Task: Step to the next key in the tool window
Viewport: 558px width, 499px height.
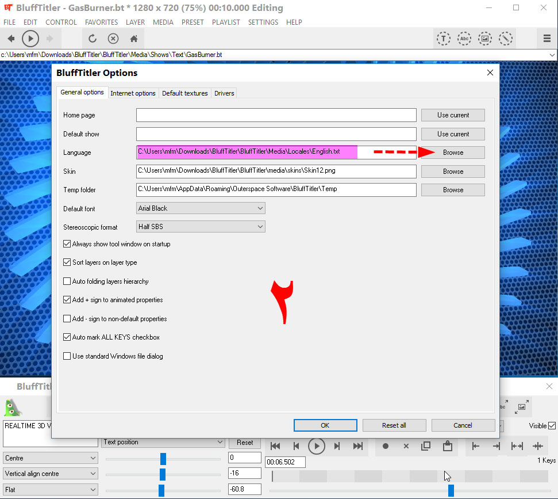Action: coord(337,446)
